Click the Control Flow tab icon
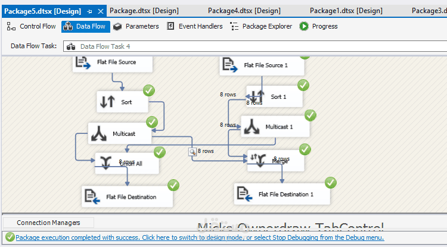Image resolution: width=447 pixels, height=247 pixels. [x=11, y=26]
